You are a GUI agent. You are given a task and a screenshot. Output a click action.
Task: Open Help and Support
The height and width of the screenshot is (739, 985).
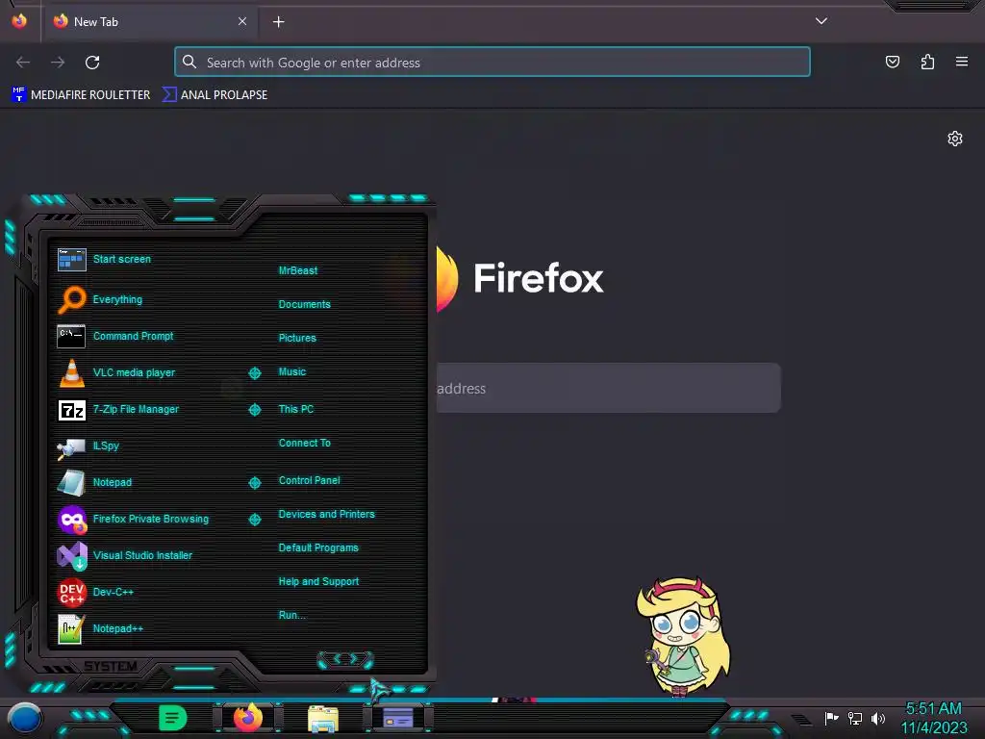(318, 582)
